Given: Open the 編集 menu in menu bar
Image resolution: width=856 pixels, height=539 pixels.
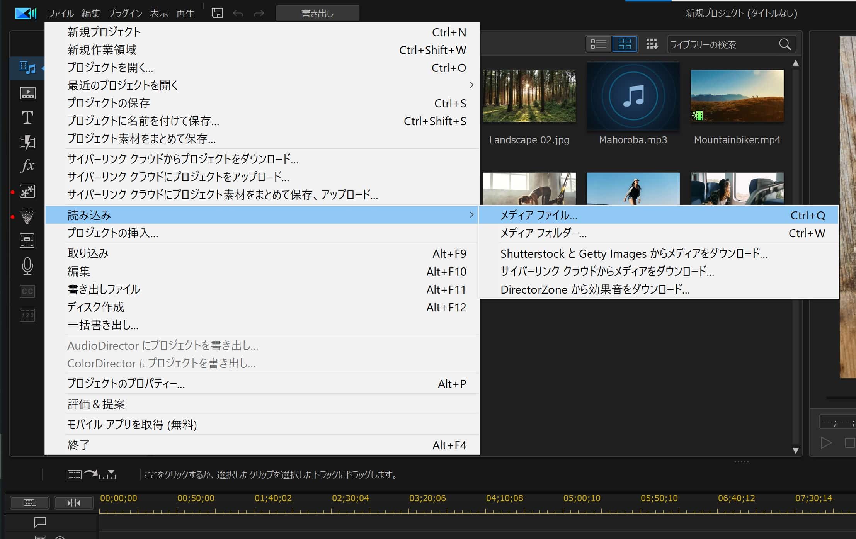Looking at the screenshot, I should pos(91,14).
